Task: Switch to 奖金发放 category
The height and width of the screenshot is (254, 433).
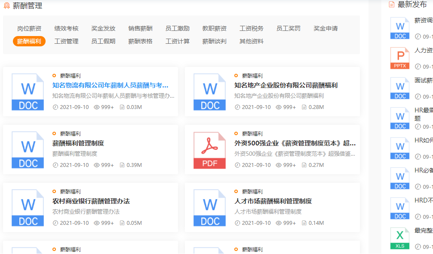Action: click(103, 28)
